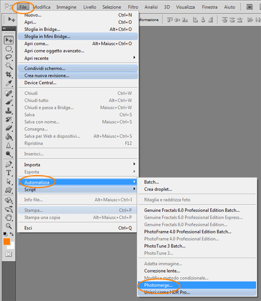Select the Move tool in toolbox
This screenshot has width=261, height=301.
[x=9, y=40]
